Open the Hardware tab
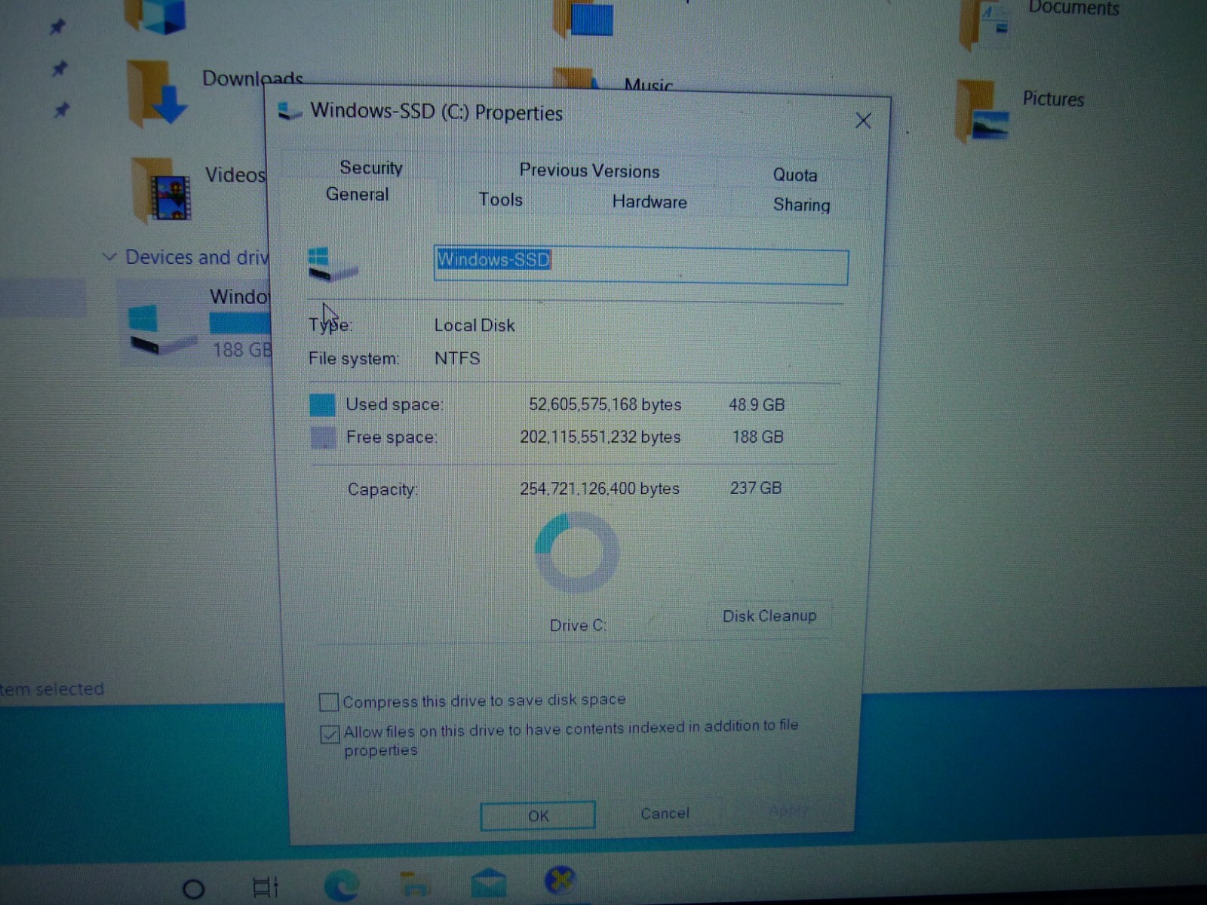The height and width of the screenshot is (905, 1207). 650,202
